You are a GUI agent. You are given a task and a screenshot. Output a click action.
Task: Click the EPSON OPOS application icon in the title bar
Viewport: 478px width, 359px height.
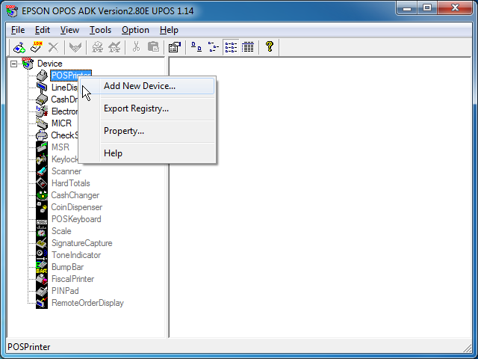pyautogui.click(x=12, y=11)
